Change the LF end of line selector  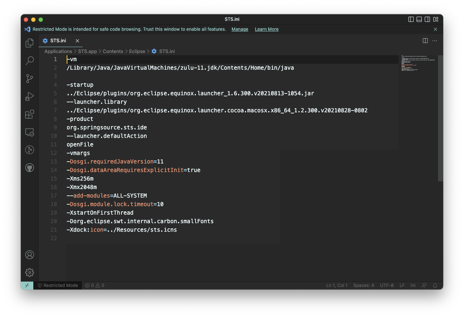(402, 285)
